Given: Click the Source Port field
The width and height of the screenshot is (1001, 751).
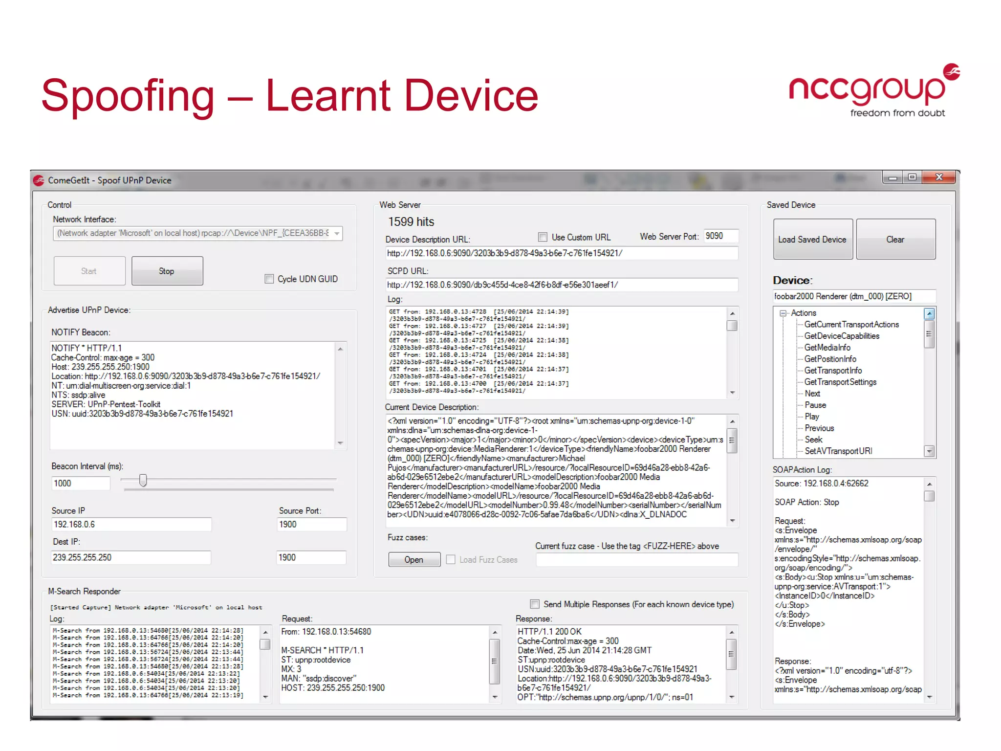Looking at the screenshot, I should (312, 525).
